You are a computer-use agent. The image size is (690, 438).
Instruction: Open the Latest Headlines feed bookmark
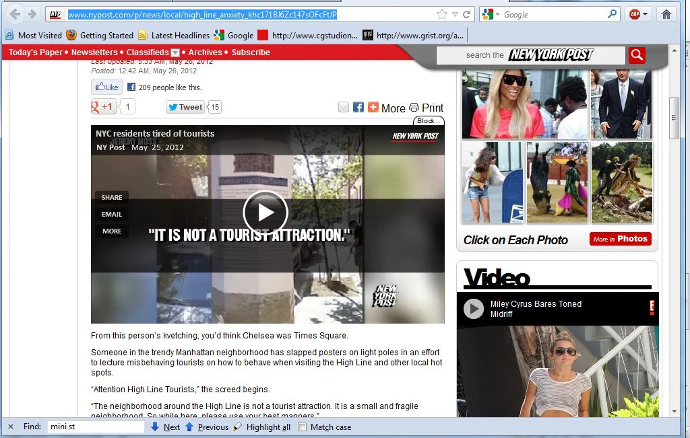click(174, 36)
